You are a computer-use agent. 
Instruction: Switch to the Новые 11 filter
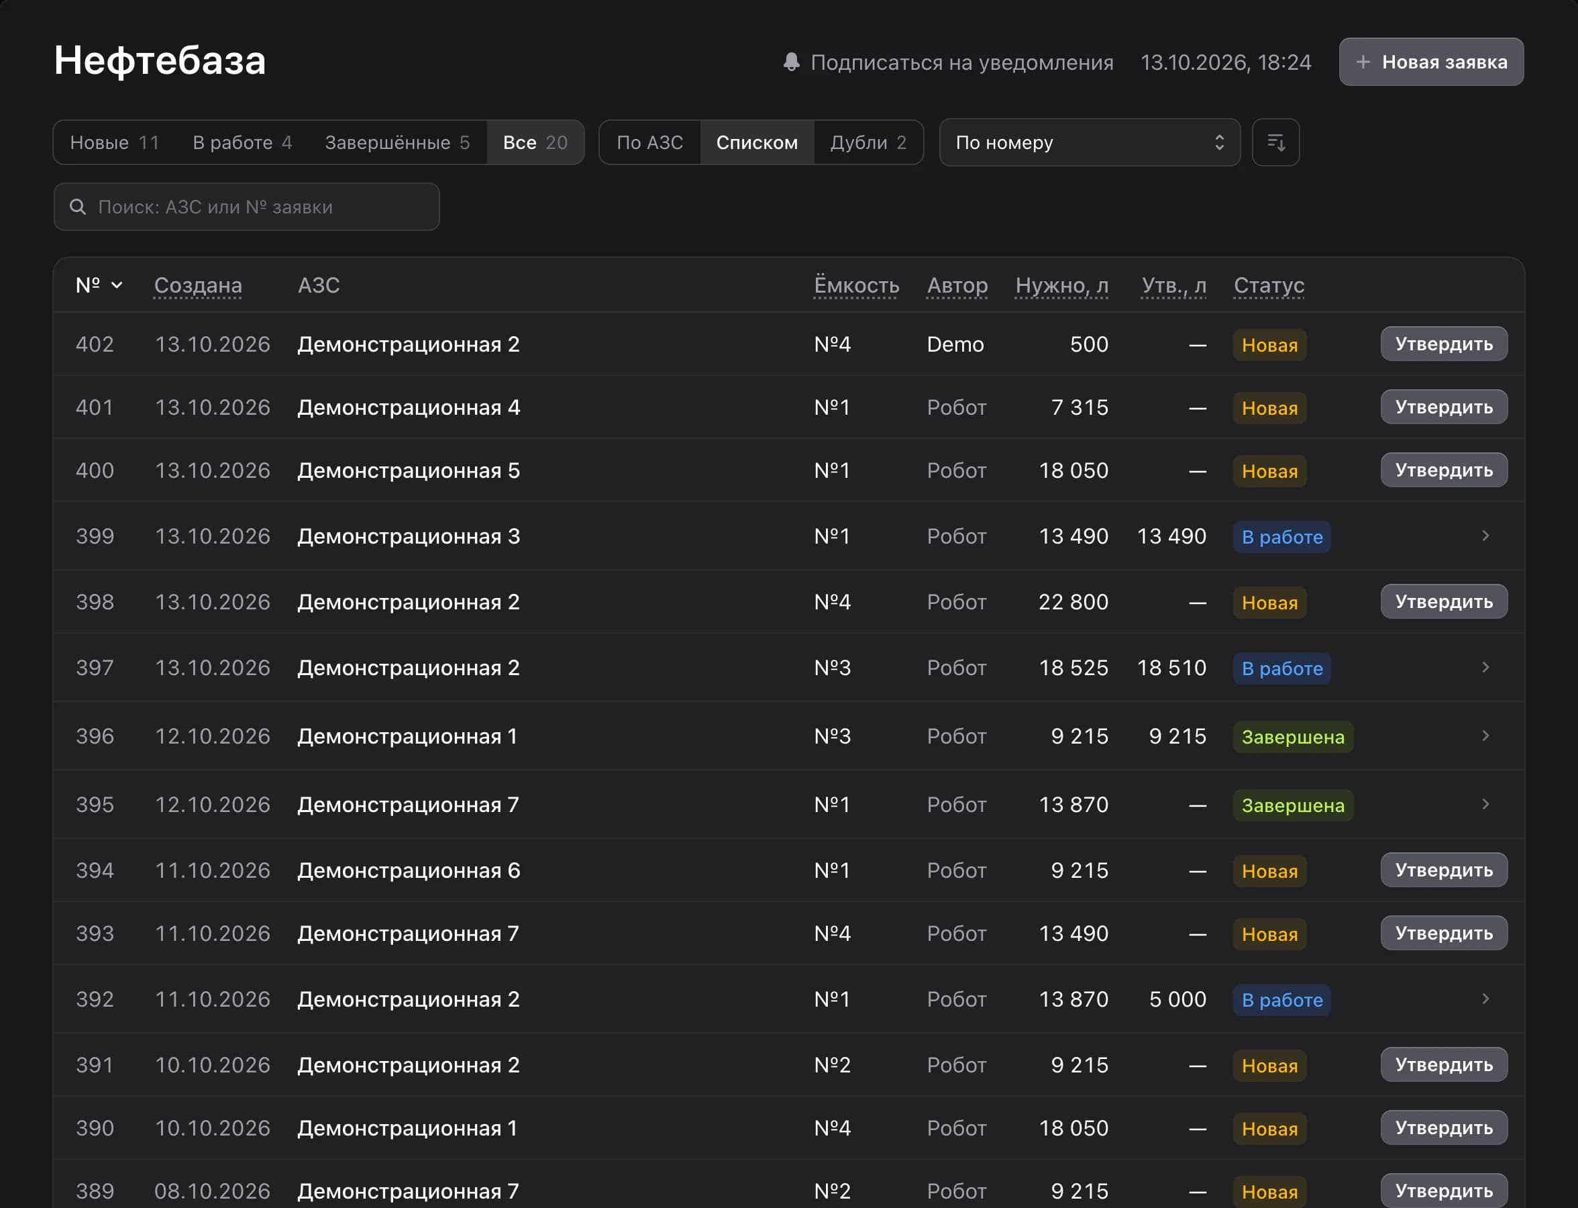click(115, 142)
